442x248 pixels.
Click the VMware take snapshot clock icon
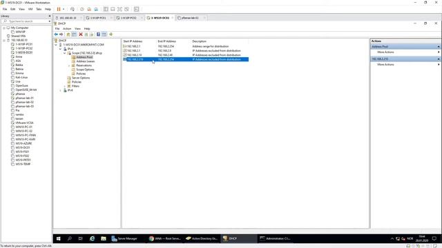pyautogui.click(x=82, y=9)
